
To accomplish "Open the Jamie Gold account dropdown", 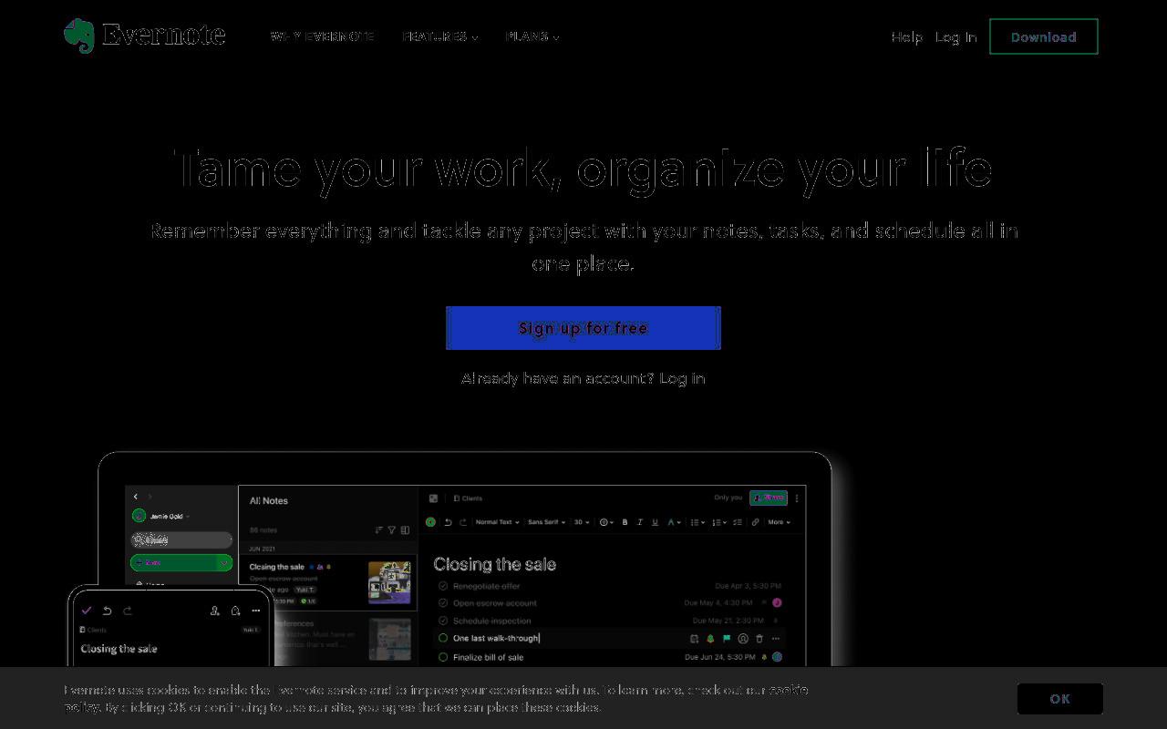I will pyautogui.click(x=162, y=516).
